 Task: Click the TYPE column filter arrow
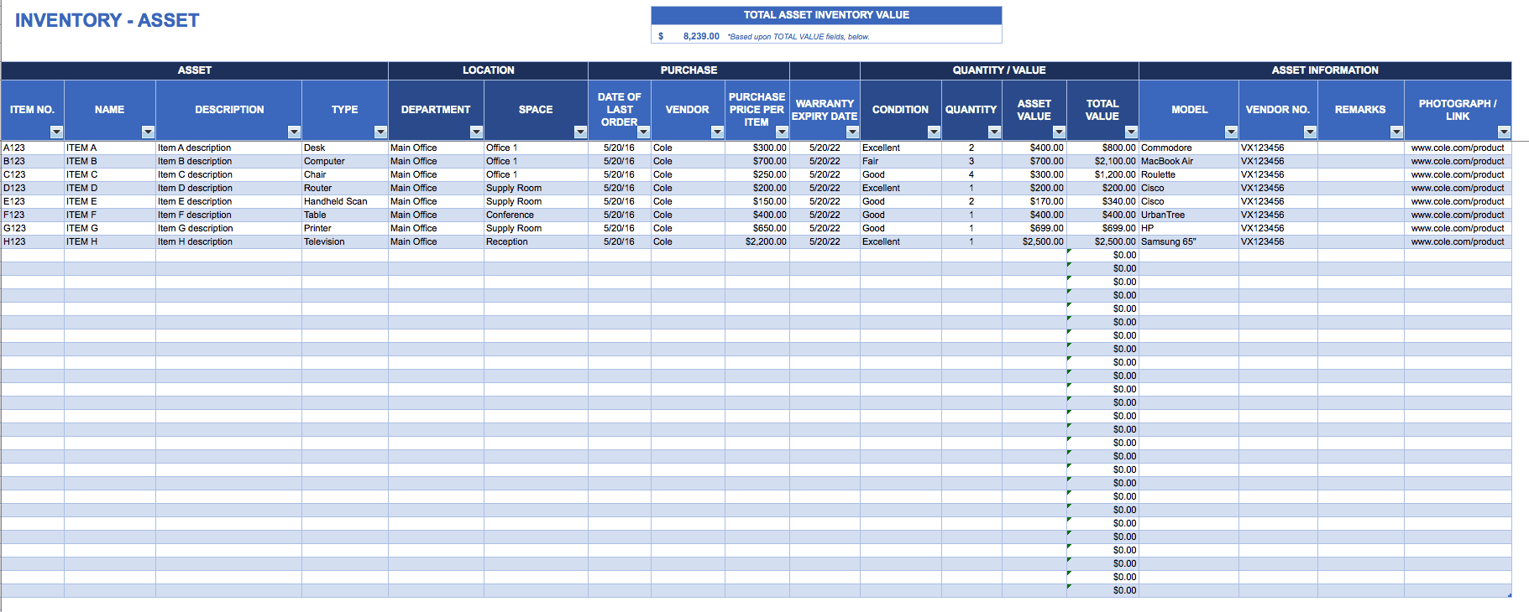click(380, 132)
